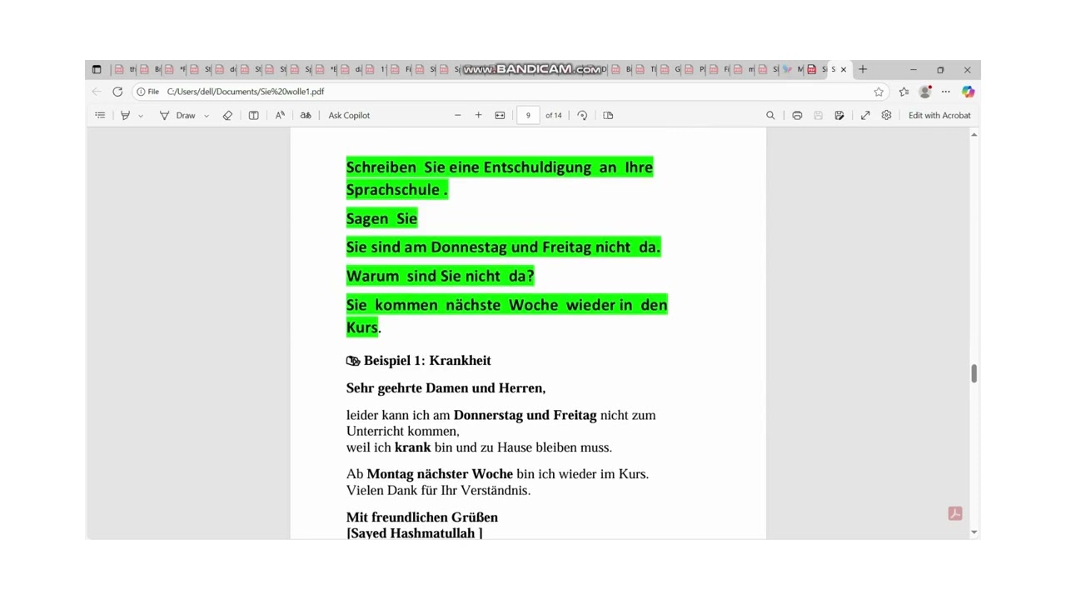This screenshot has height=600, width=1066.
Task: Click the 'Beispiel 1: Krankheit' heading
Action: 427,361
